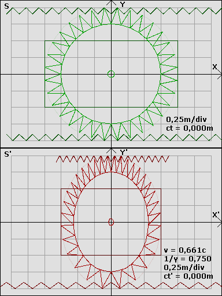Click the S' frame label

8,154
